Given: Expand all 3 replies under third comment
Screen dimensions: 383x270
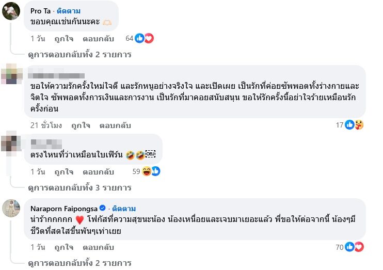Looking at the screenshot, I should tap(80, 187).
